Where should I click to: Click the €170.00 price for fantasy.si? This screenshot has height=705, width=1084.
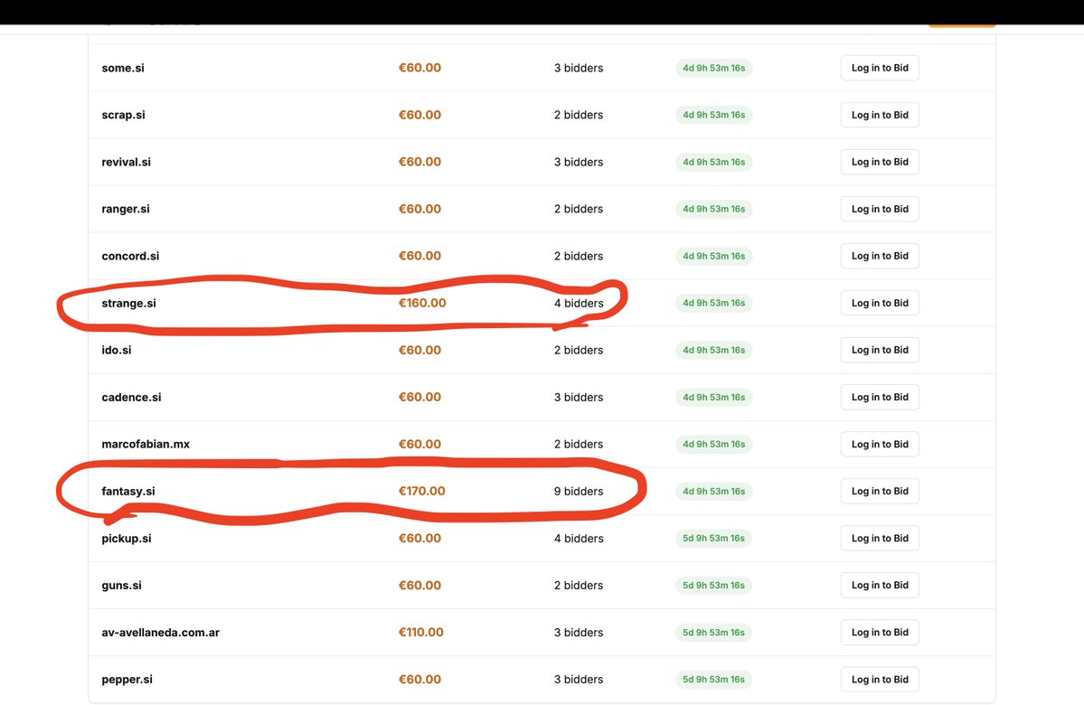coord(421,491)
